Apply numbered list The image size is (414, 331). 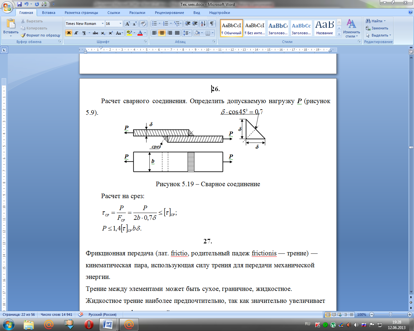[x=166, y=24]
